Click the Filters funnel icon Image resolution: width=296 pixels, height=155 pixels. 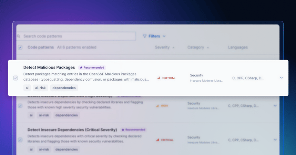pos(145,36)
